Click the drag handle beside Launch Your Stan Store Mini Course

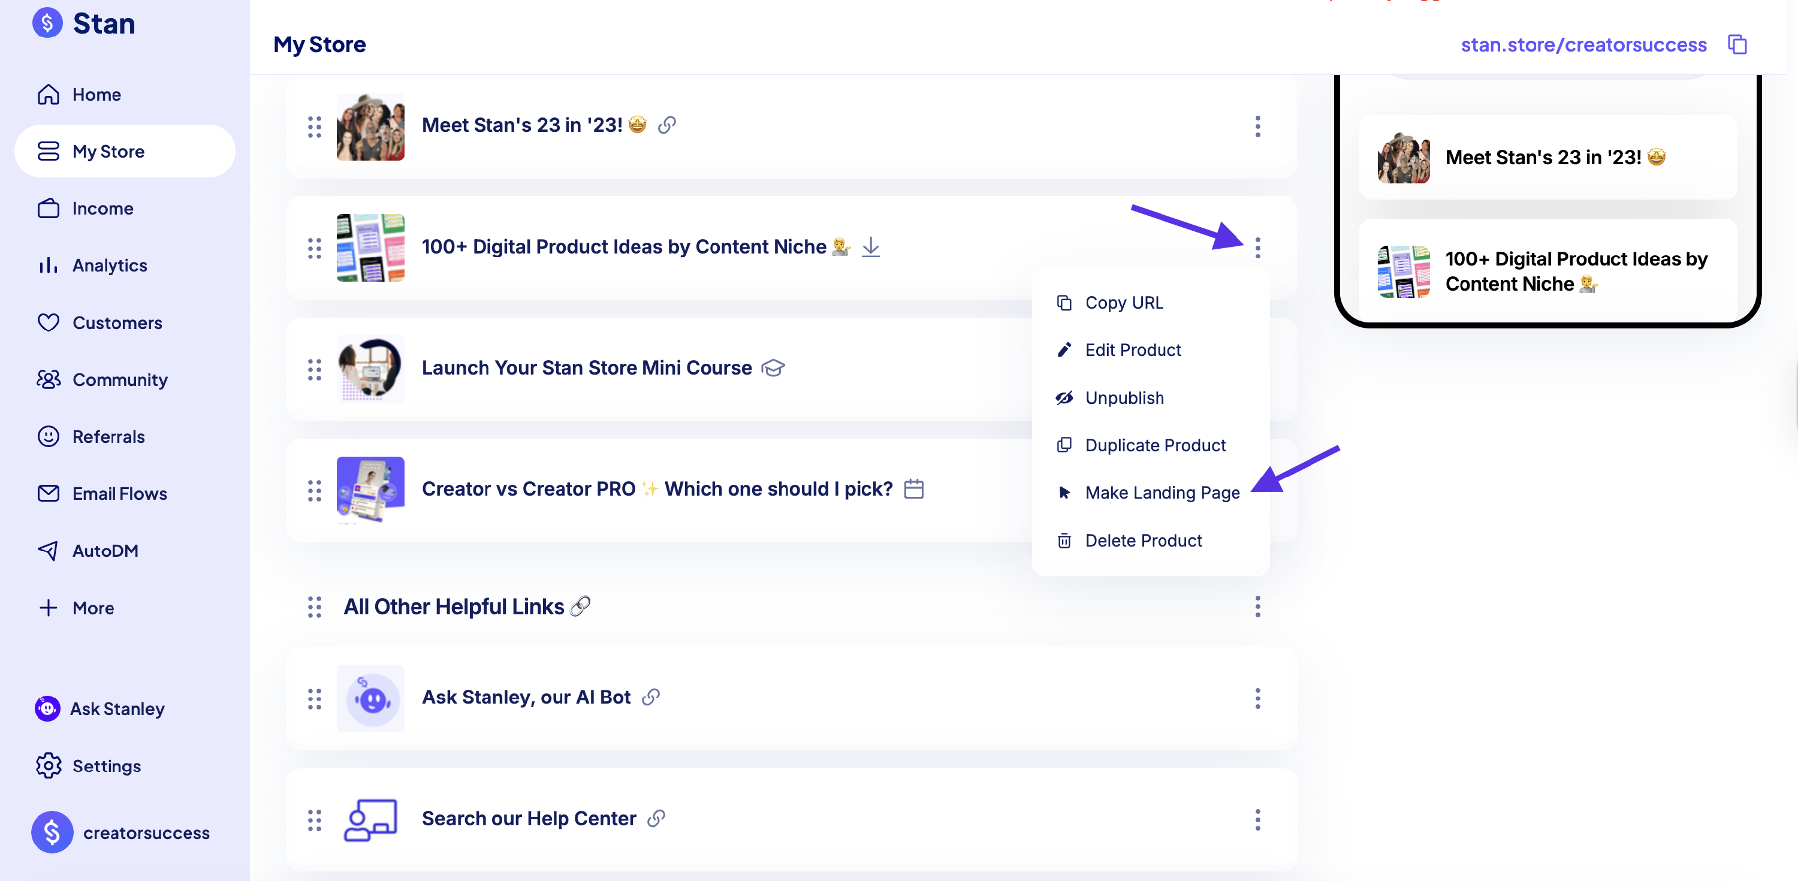tap(315, 369)
